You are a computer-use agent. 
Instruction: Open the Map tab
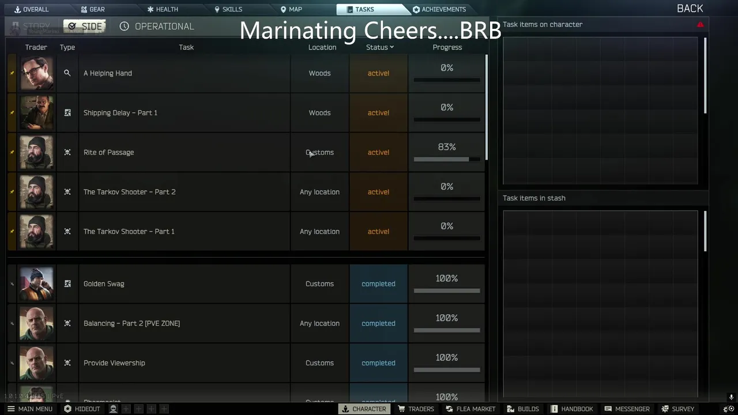(291, 9)
